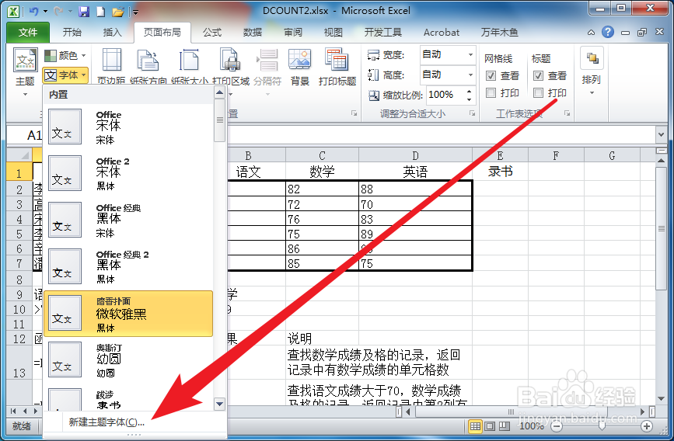
Task: Switch to Page Layout view in status bar
Action: [x=490, y=426]
